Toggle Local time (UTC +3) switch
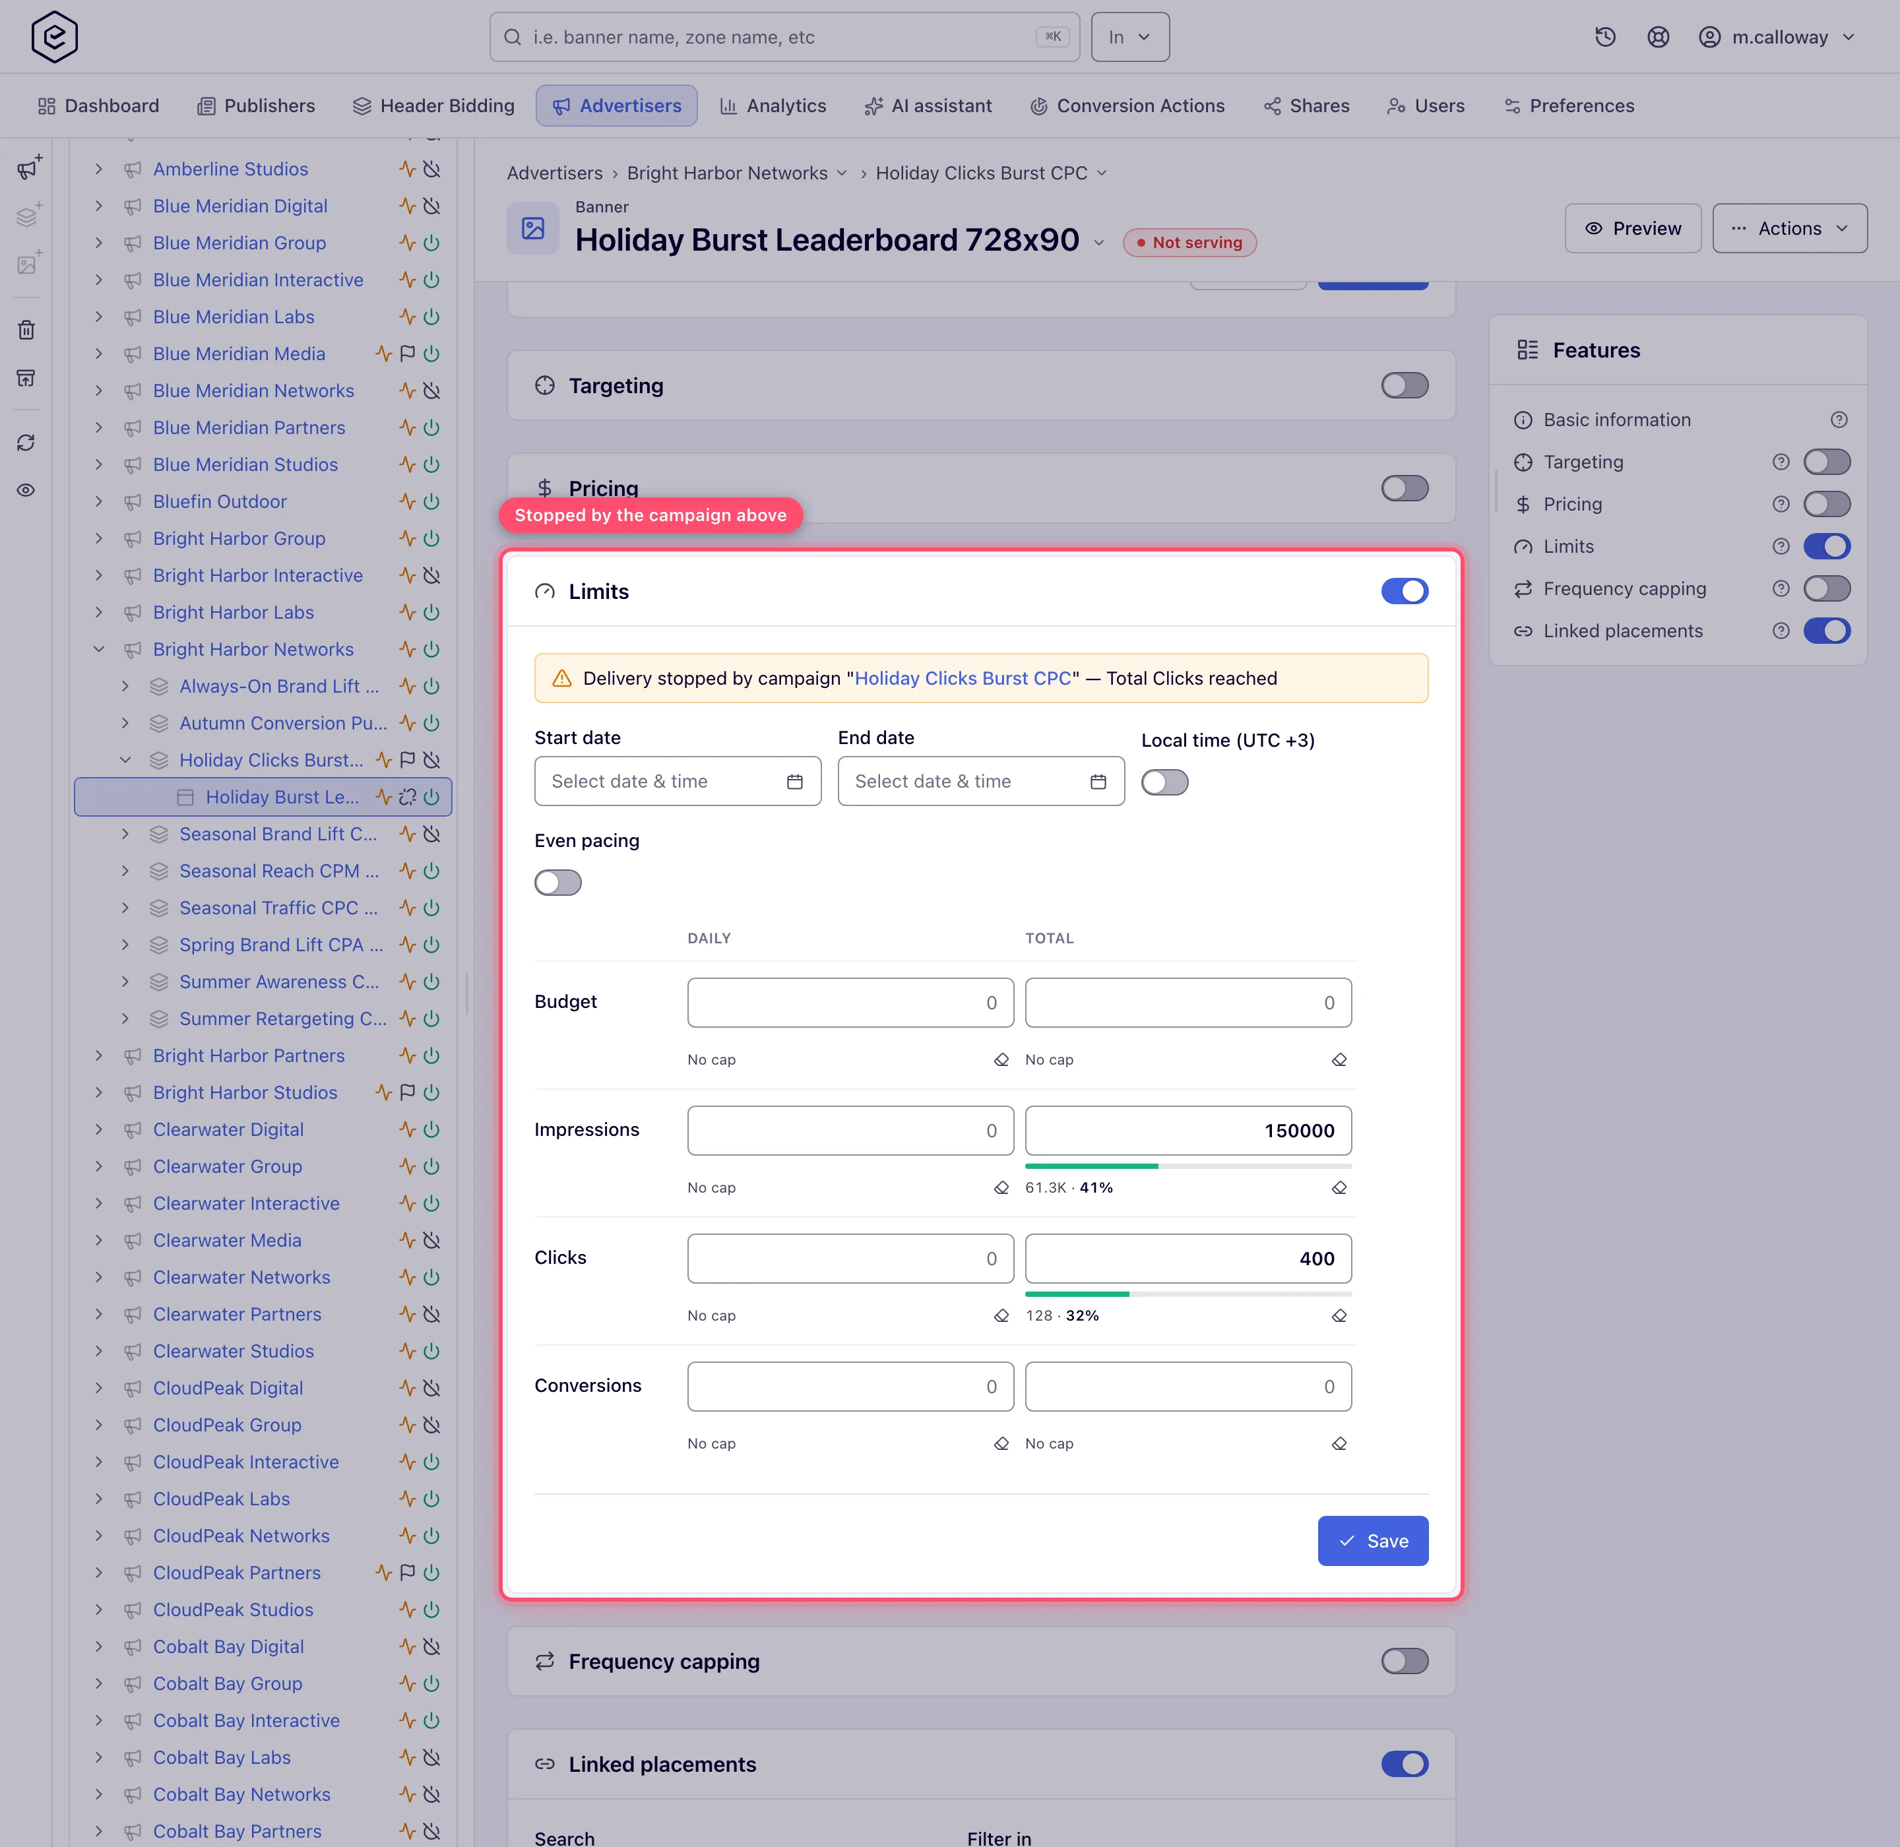The image size is (1900, 1847). click(x=1164, y=782)
